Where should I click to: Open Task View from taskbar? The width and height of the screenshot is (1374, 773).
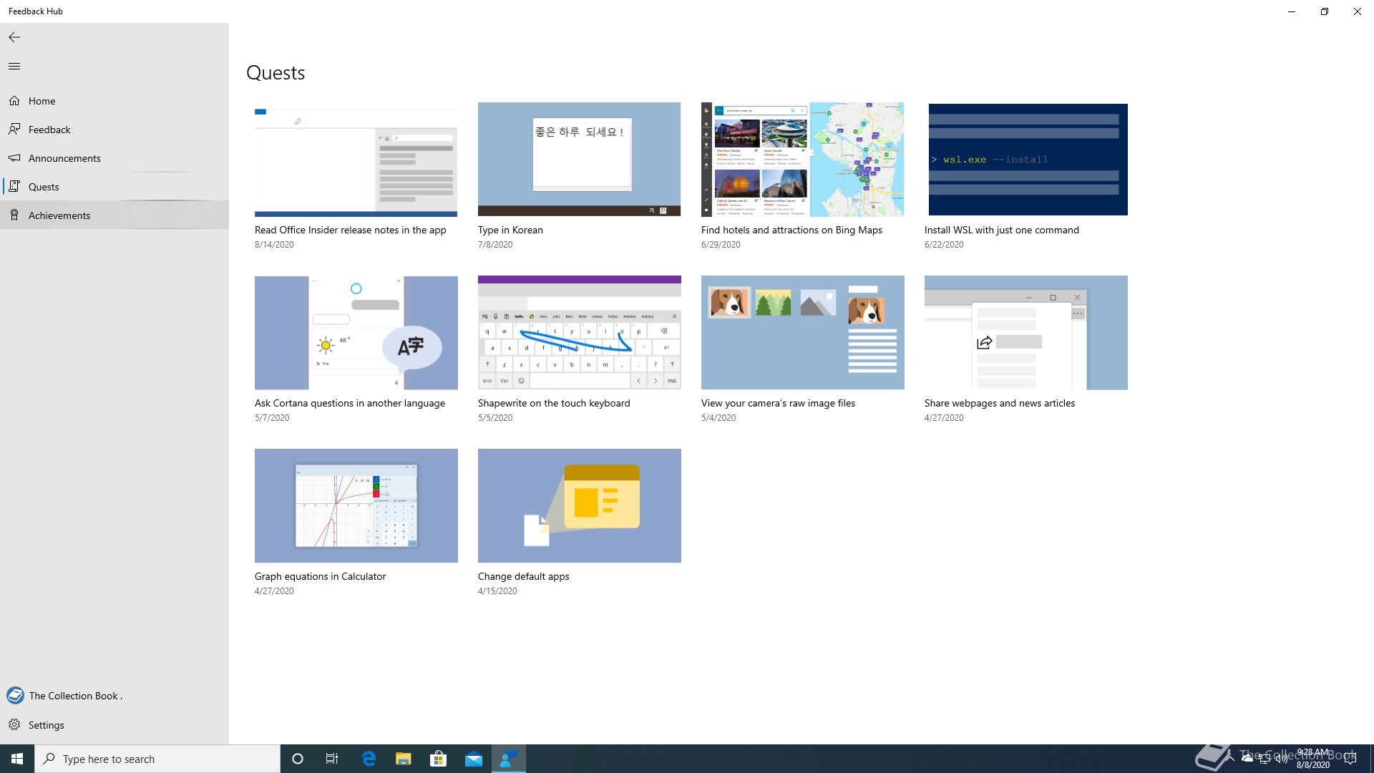pos(332,759)
